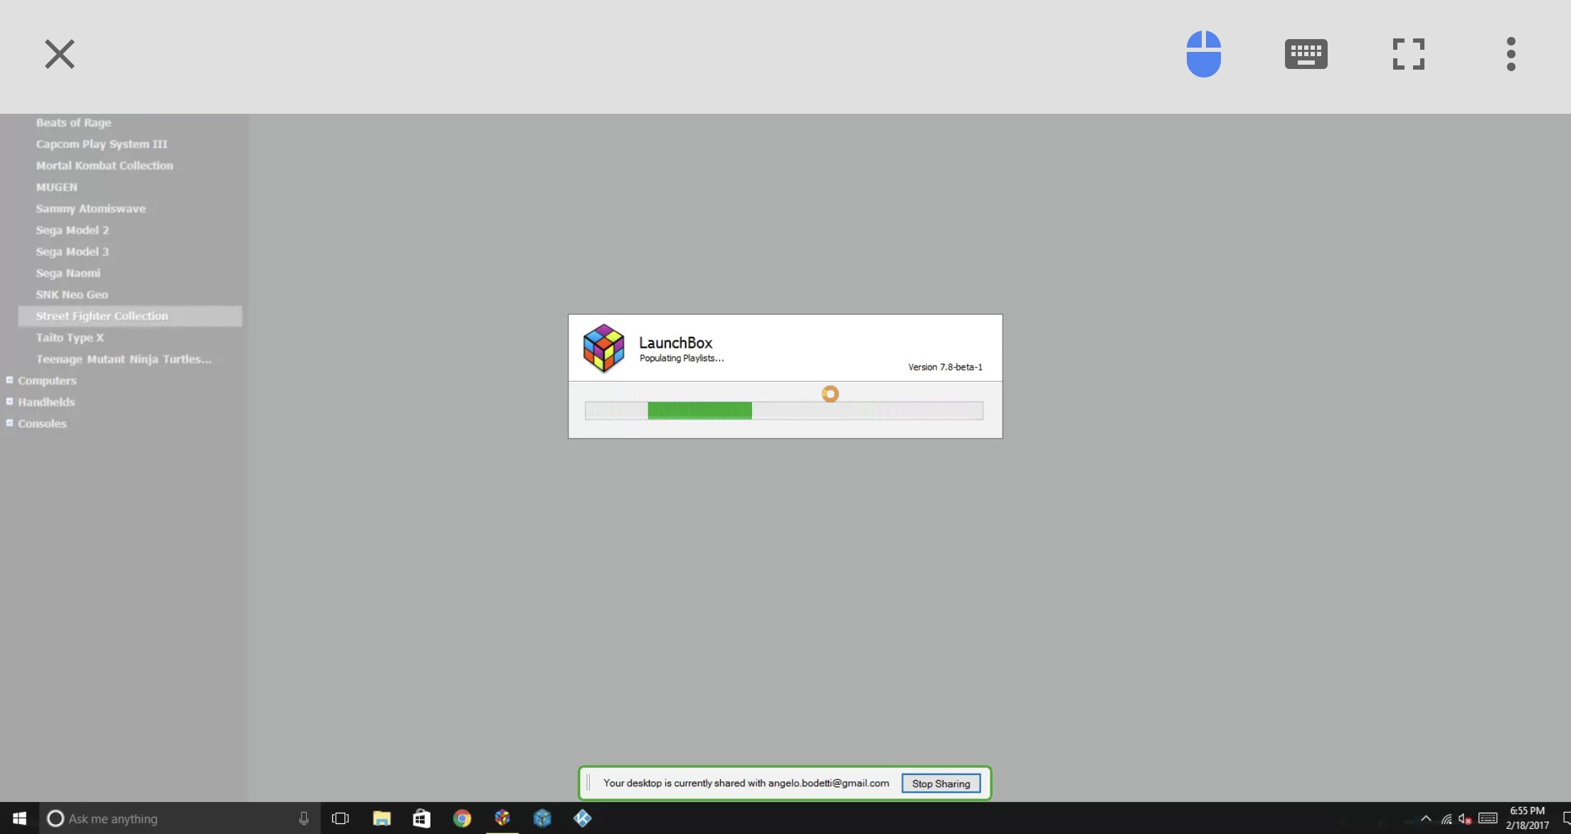The width and height of the screenshot is (1571, 834).
Task: Click the Version 7.8-beta-1 text
Action: (x=945, y=367)
